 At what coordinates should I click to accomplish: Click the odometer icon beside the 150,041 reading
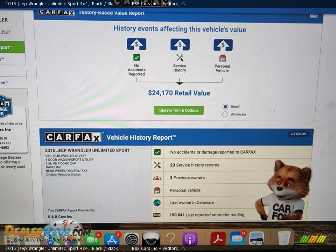pyautogui.click(x=157, y=215)
